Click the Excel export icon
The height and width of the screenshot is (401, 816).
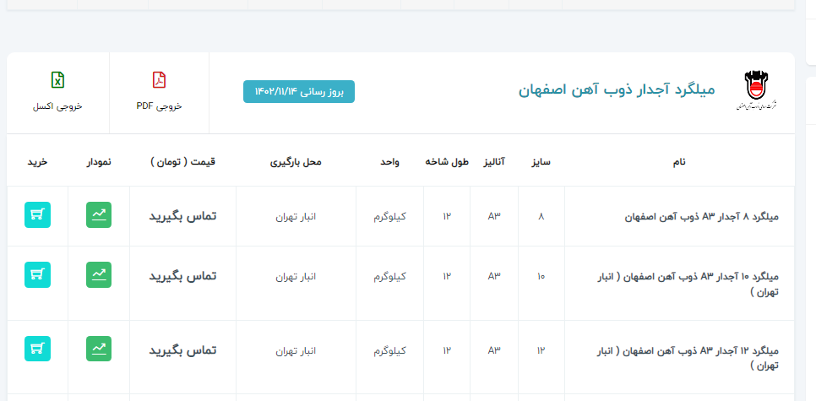[57, 80]
